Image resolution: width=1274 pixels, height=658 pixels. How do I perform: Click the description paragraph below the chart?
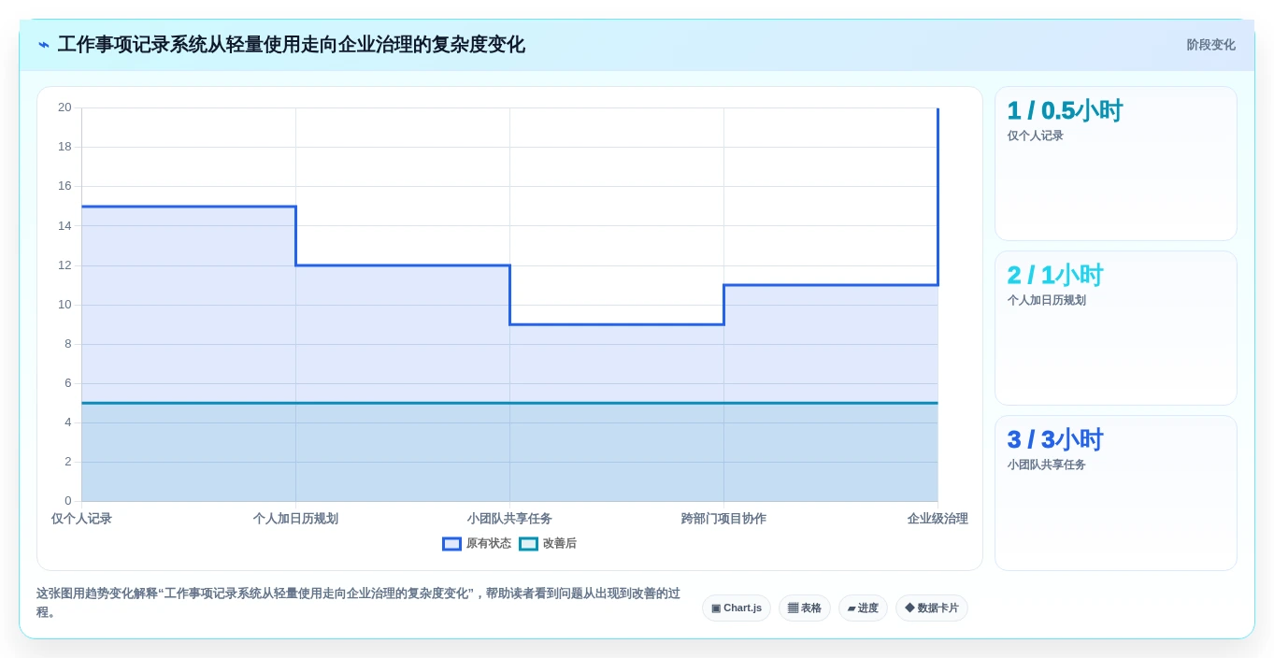point(358,603)
